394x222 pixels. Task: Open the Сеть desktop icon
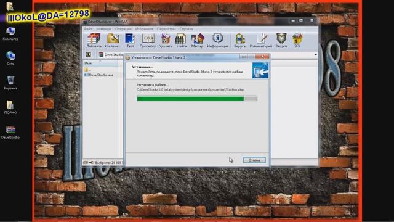point(10,58)
